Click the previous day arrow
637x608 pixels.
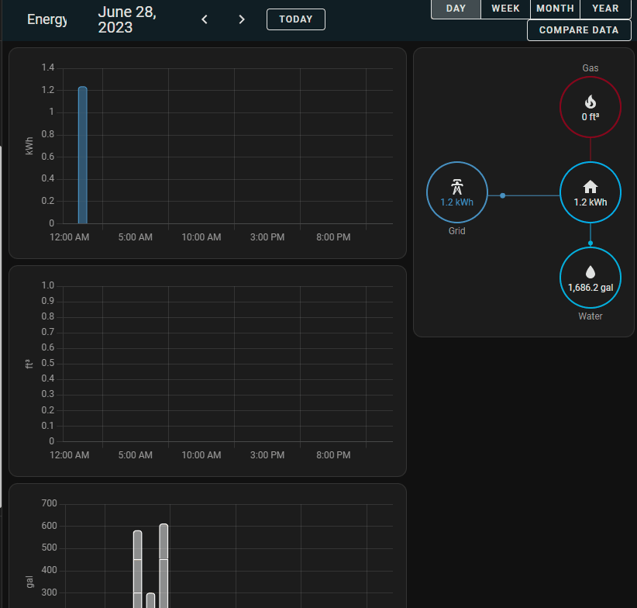click(x=204, y=19)
